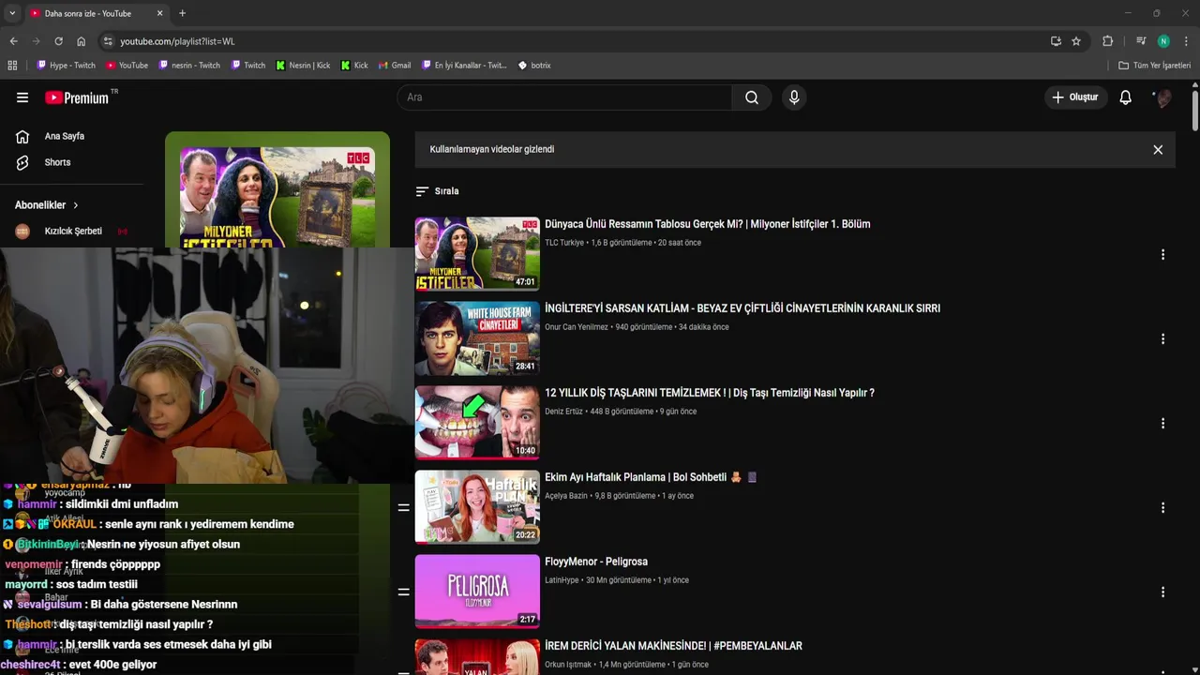The image size is (1200, 675).
Task: Start voice search with microphone icon
Action: (x=794, y=97)
